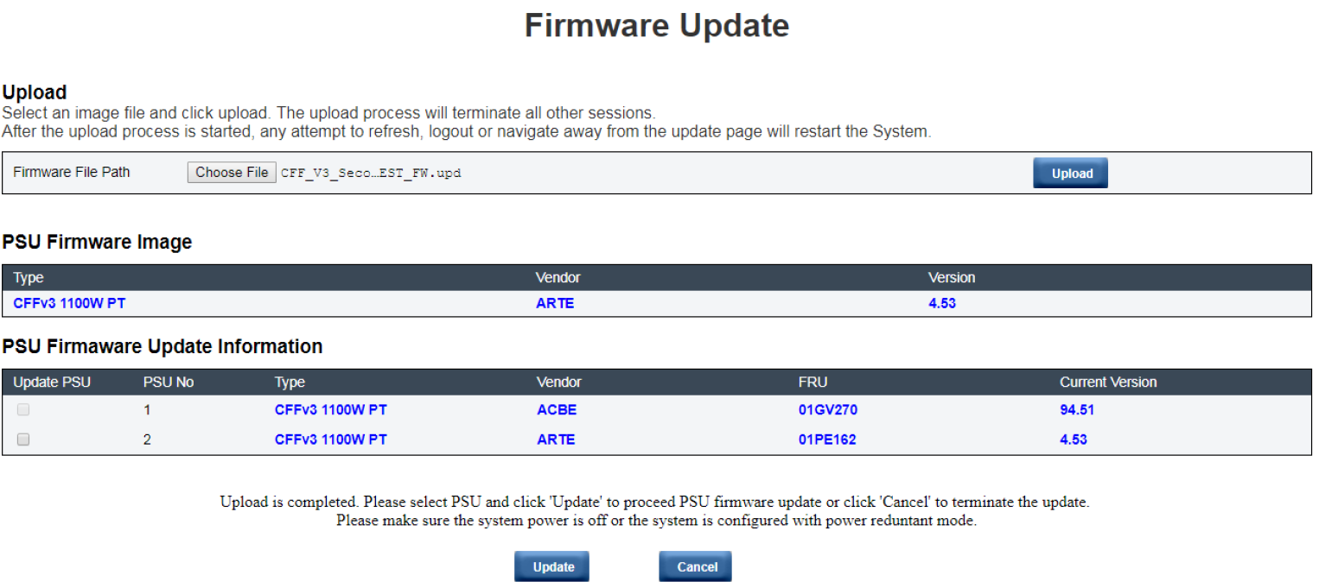Click the PSU 2 current version 4.53

[x=1074, y=439]
